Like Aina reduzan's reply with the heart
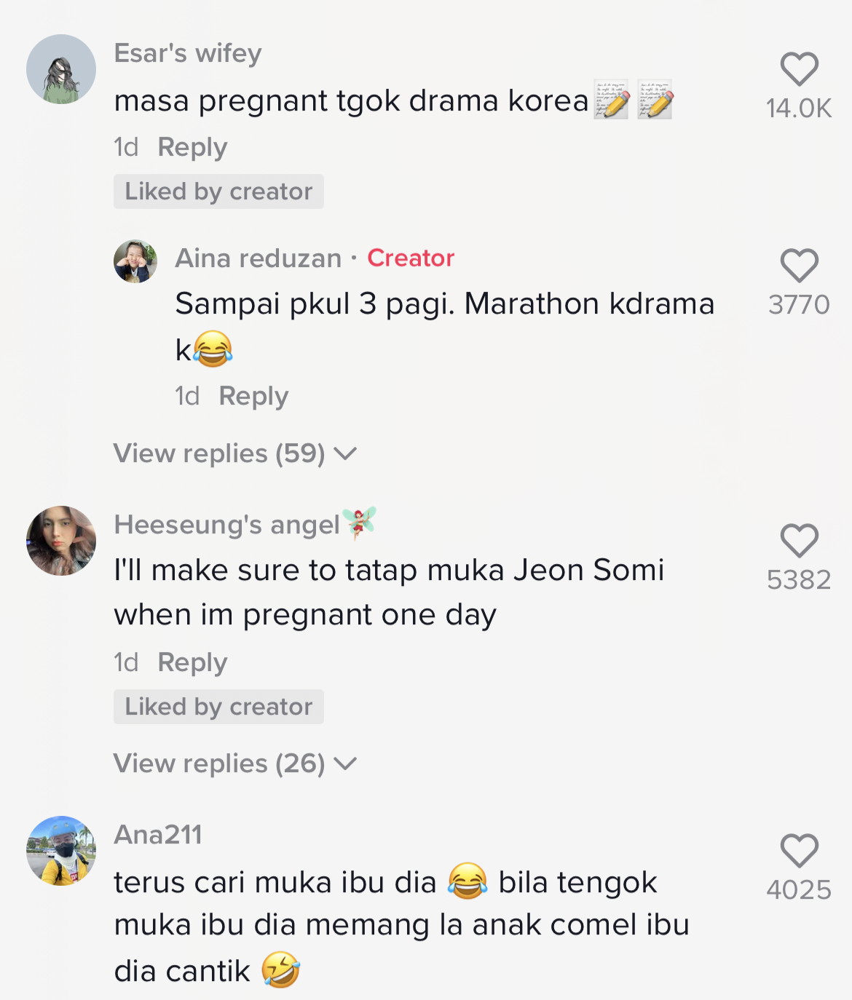The image size is (852, 1000). tap(799, 266)
